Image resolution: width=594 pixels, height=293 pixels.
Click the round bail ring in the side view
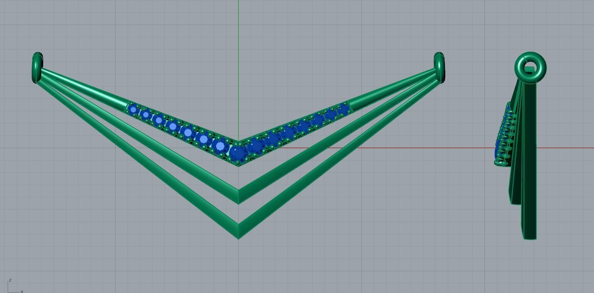(530, 68)
